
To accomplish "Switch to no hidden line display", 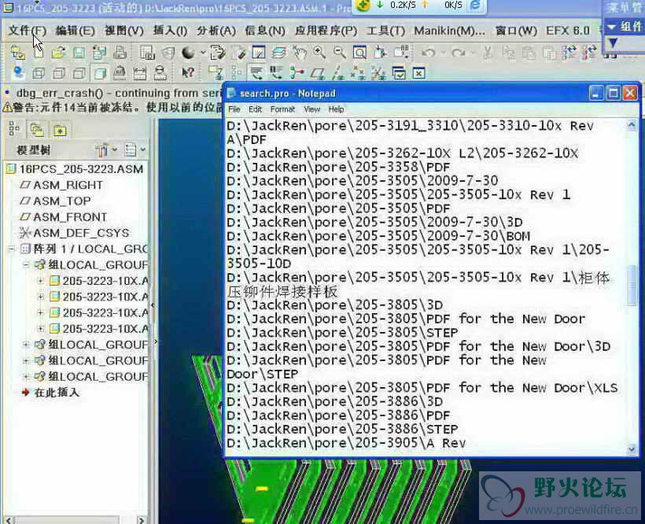I will click(x=79, y=73).
